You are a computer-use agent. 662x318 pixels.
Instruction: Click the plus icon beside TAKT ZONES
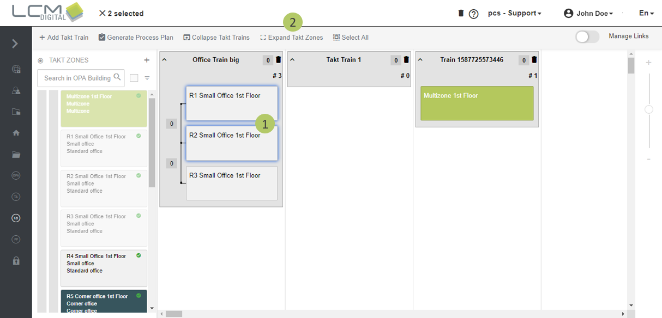[x=147, y=60]
